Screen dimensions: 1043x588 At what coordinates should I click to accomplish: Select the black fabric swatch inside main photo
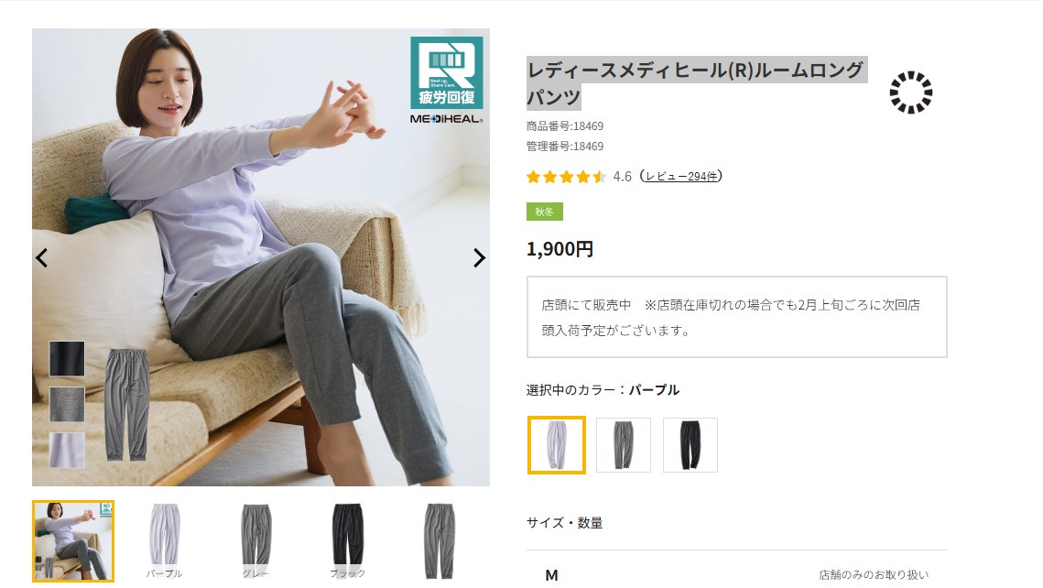pos(67,358)
